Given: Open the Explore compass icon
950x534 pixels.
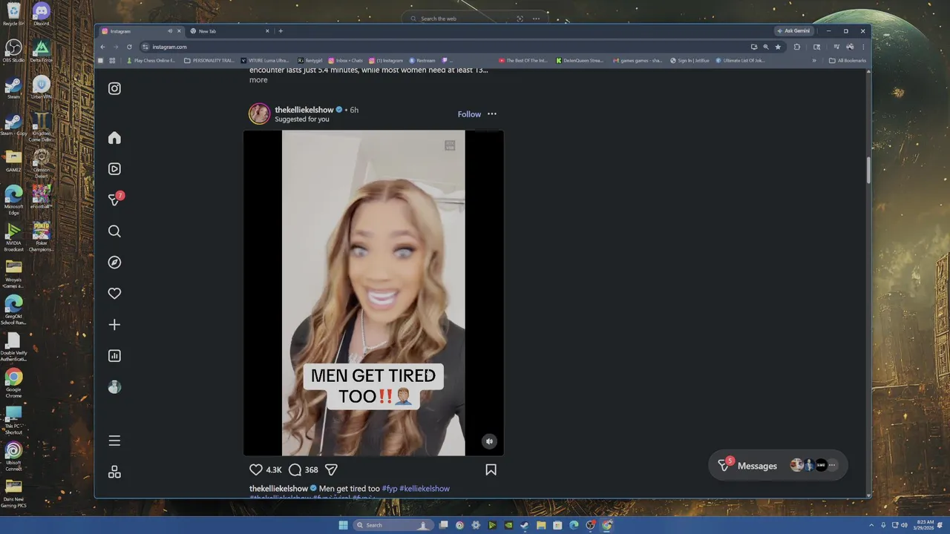Looking at the screenshot, I should pos(114,263).
